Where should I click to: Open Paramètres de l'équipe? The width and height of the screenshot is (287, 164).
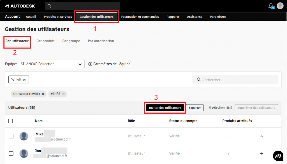point(109,64)
